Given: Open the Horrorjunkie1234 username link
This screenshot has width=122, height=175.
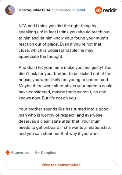Looking at the screenshot, I should click(x=34, y=10).
